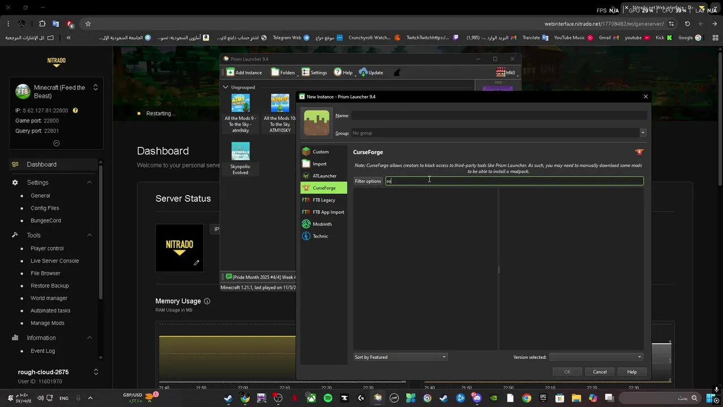Switch to the Modrinth modpack source
Viewport: 723px width, 407px height.
(324, 224)
